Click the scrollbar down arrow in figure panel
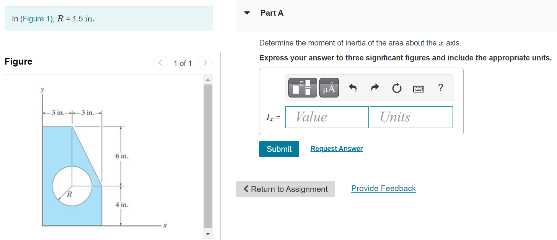 (x=207, y=234)
